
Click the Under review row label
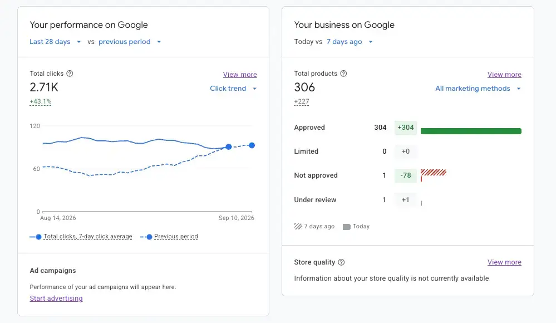point(315,200)
